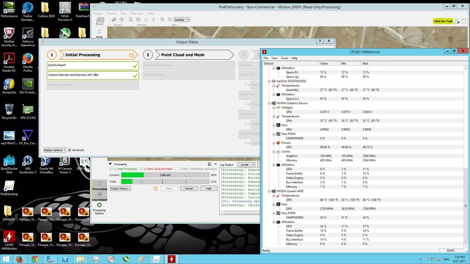This screenshot has width=470, height=264.
Task: Open the View menu in HWMonitor
Action: (x=274, y=58)
